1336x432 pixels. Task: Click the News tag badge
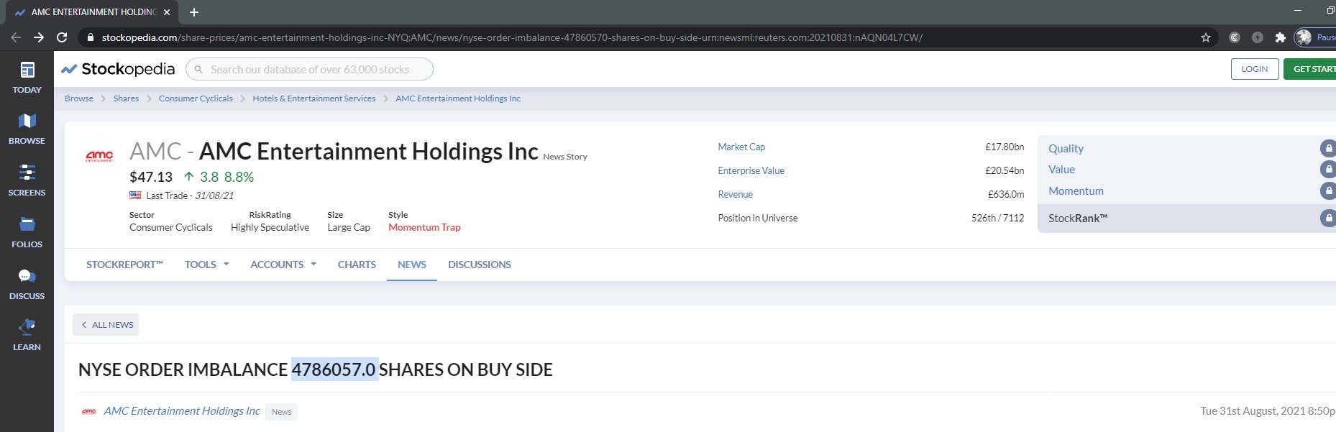tap(281, 412)
